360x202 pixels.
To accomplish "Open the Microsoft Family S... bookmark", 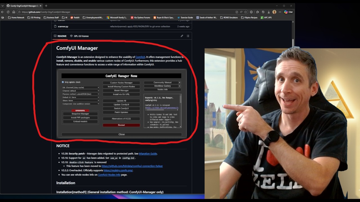I will [117, 17].
